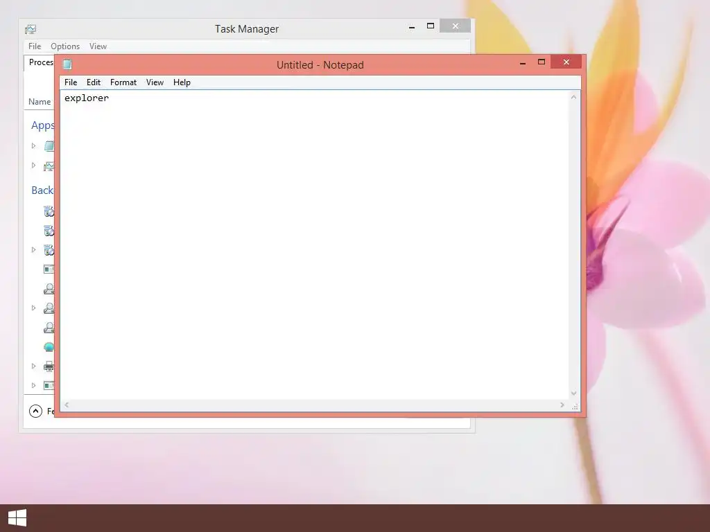Click the Task Manager title bar icon
This screenshot has height=532, width=710.
(x=31, y=29)
